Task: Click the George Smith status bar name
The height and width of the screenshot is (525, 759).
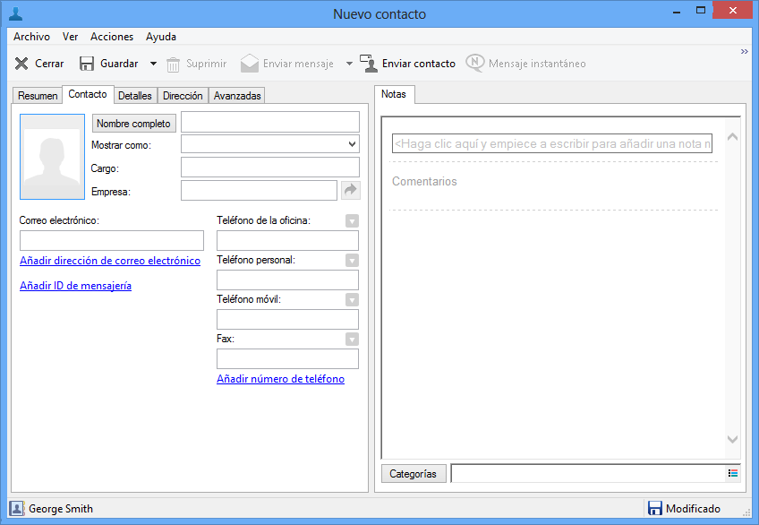Action: click(x=61, y=509)
